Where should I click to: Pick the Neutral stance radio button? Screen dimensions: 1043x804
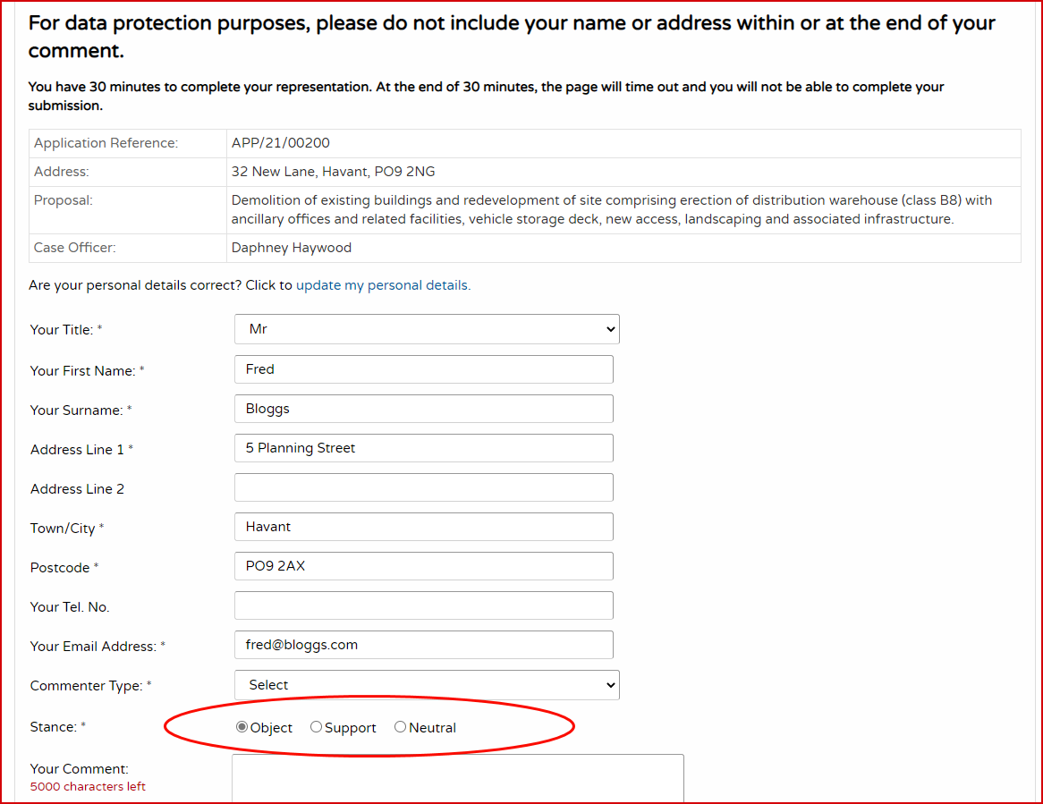coord(400,727)
